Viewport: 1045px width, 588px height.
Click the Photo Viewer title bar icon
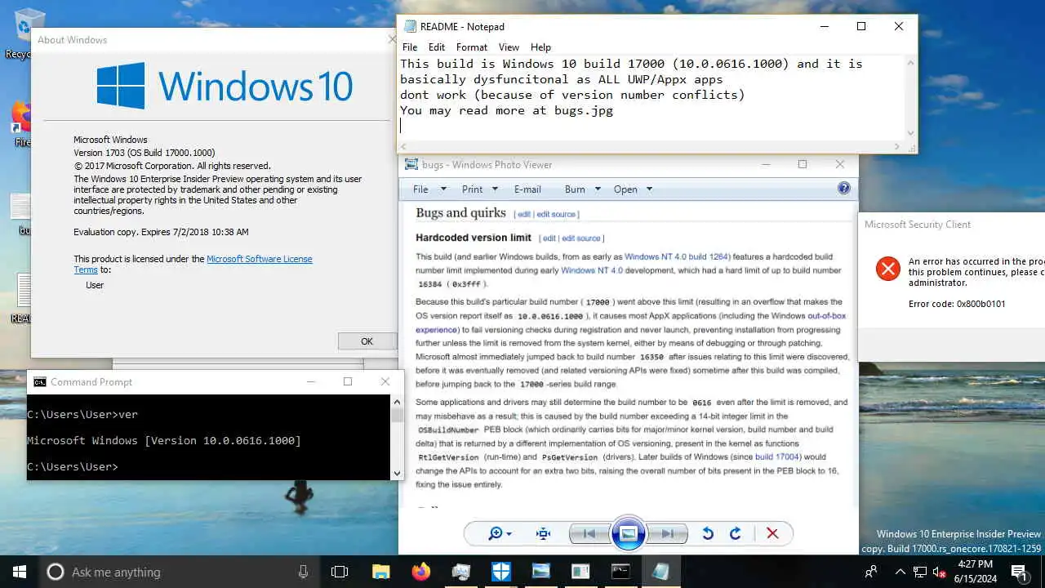click(411, 165)
